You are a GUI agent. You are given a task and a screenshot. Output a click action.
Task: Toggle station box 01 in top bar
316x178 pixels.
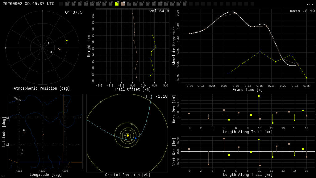(x=67, y=4)
